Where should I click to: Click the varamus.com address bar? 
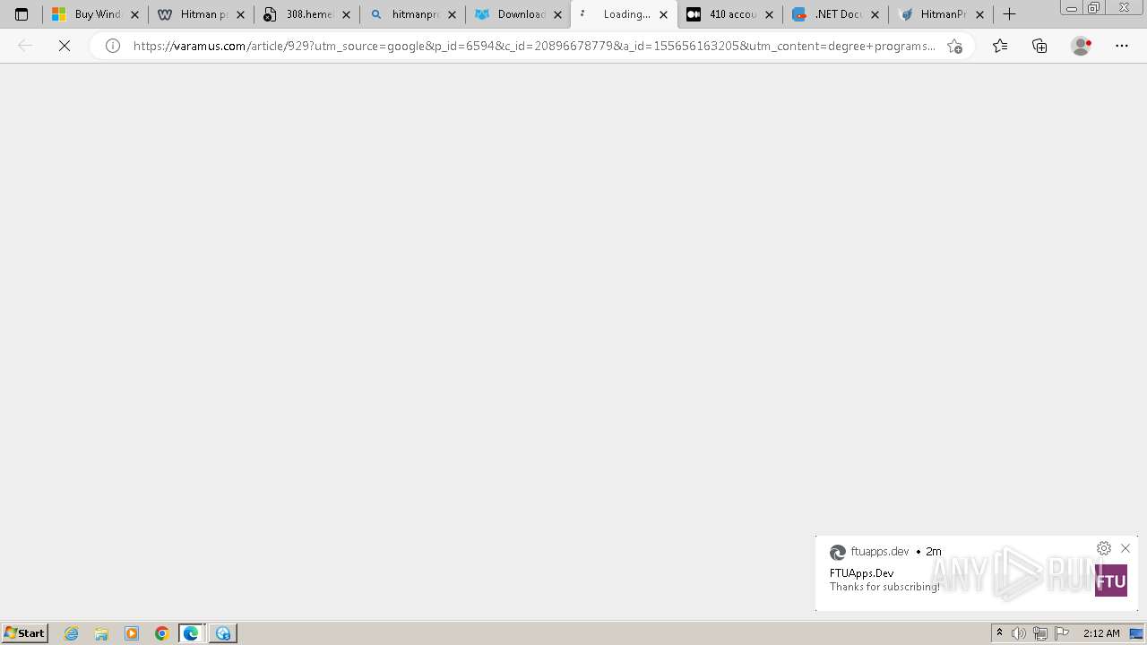[533, 46]
